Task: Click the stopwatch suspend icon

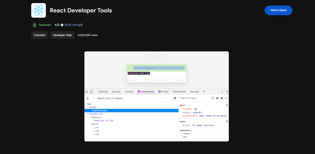Action: point(213,98)
